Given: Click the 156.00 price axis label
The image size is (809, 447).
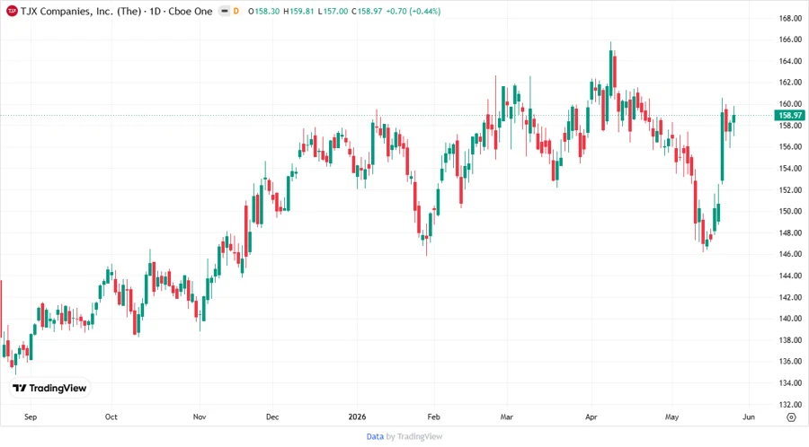Looking at the screenshot, I should [x=790, y=147].
